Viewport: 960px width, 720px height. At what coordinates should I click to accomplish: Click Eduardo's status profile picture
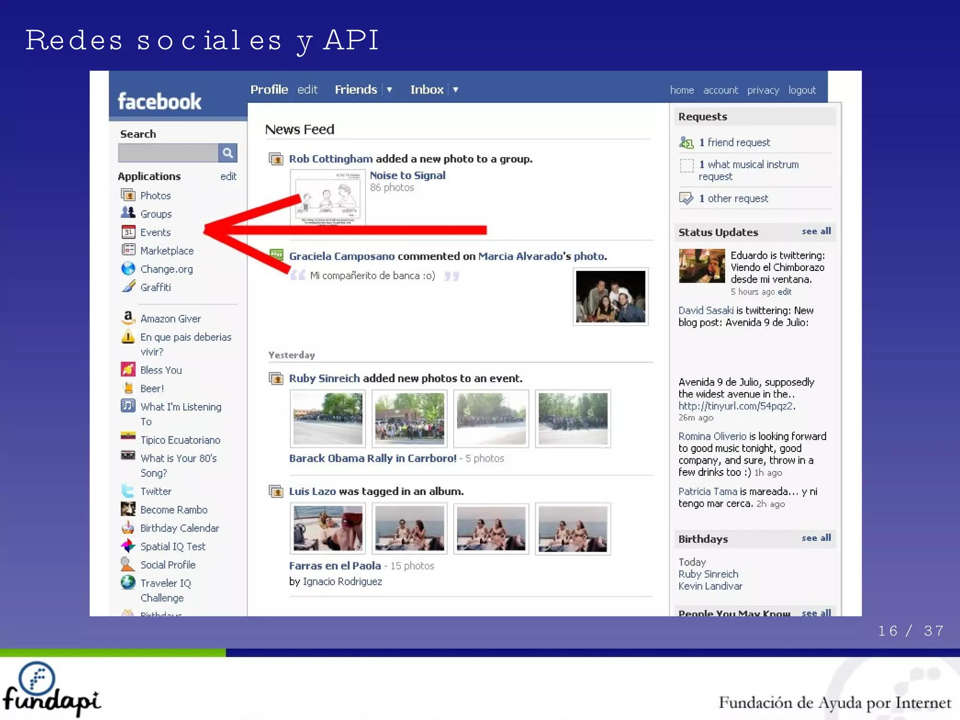click(x=702, y=266)
